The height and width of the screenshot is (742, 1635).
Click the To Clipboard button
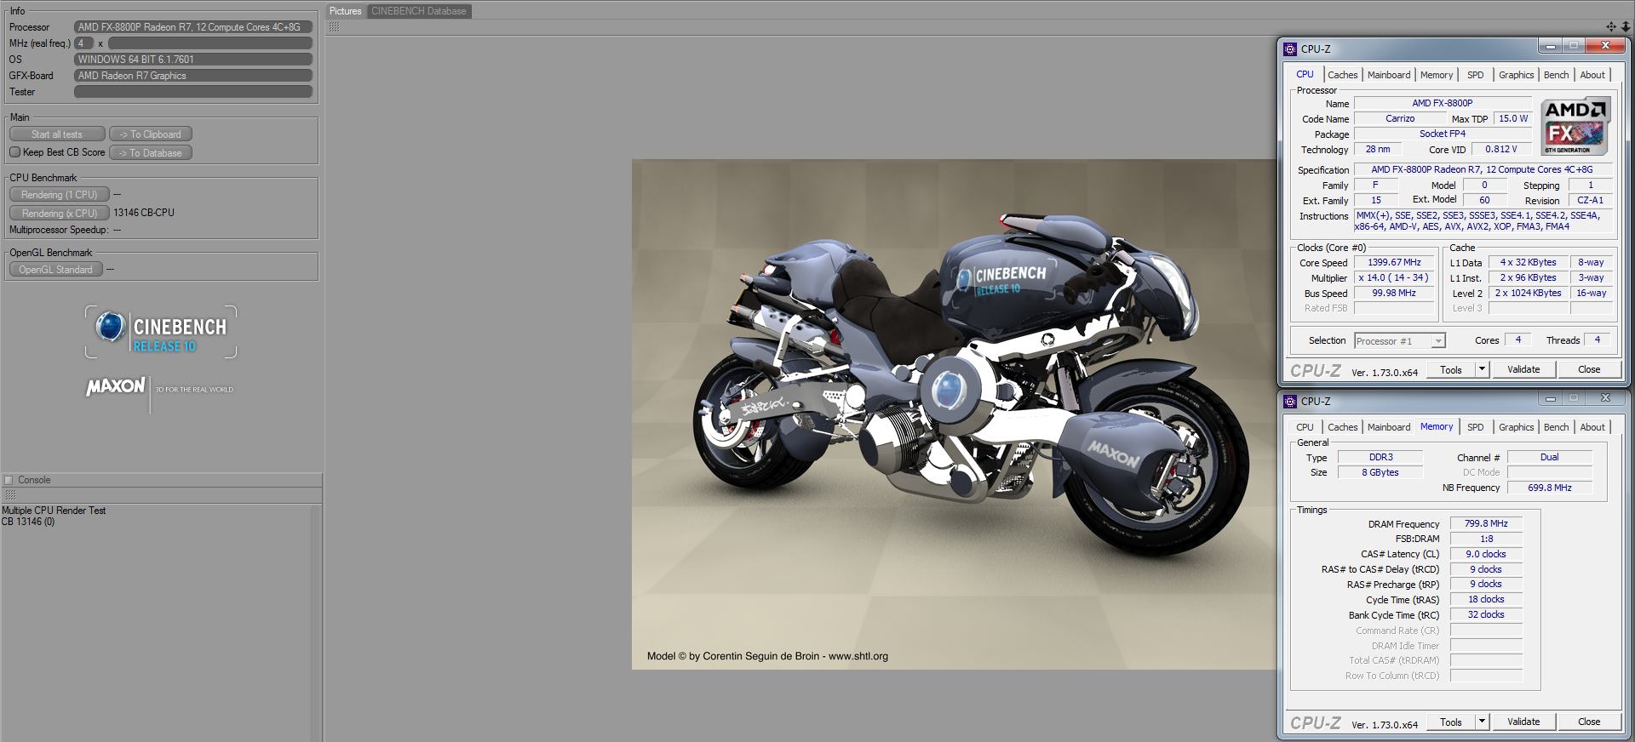pos(151,134)
